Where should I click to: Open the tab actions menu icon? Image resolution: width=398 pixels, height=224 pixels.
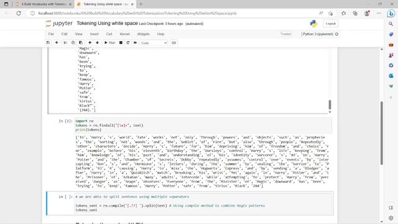tap(6, 4)
